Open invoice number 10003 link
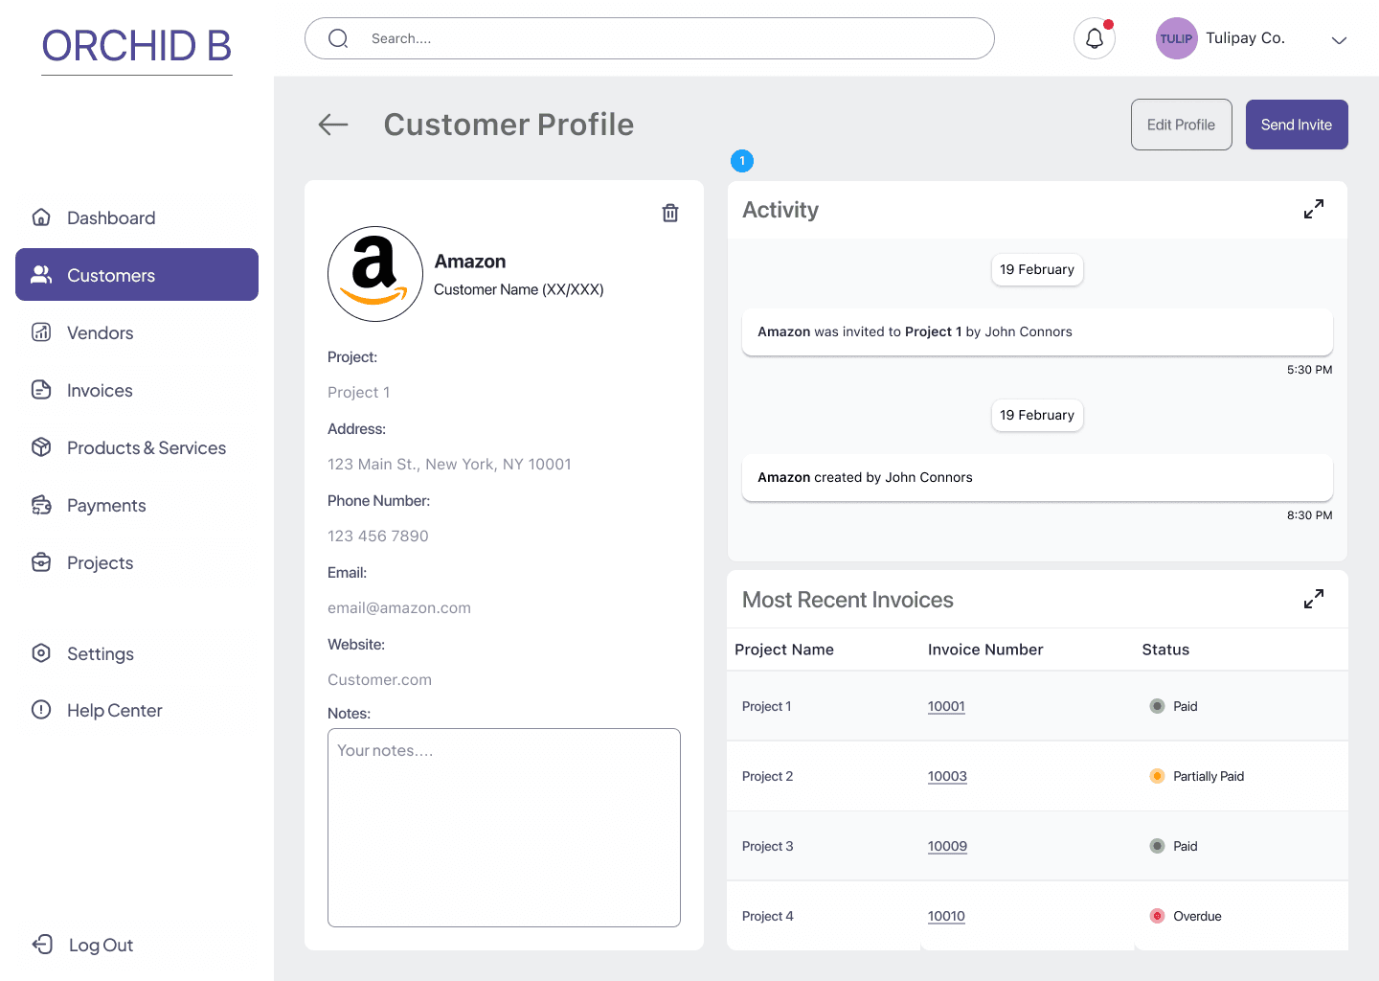This screenshot has width=1379, height=981. pyautogui.click(x=947, y=776)
